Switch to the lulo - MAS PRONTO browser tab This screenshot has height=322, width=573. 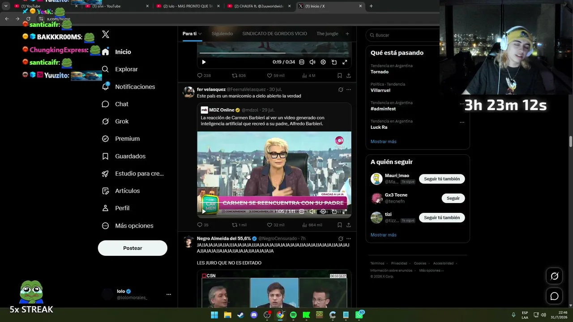coord(188,6)
